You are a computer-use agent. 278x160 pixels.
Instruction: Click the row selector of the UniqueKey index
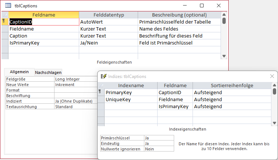click(101, 99)
